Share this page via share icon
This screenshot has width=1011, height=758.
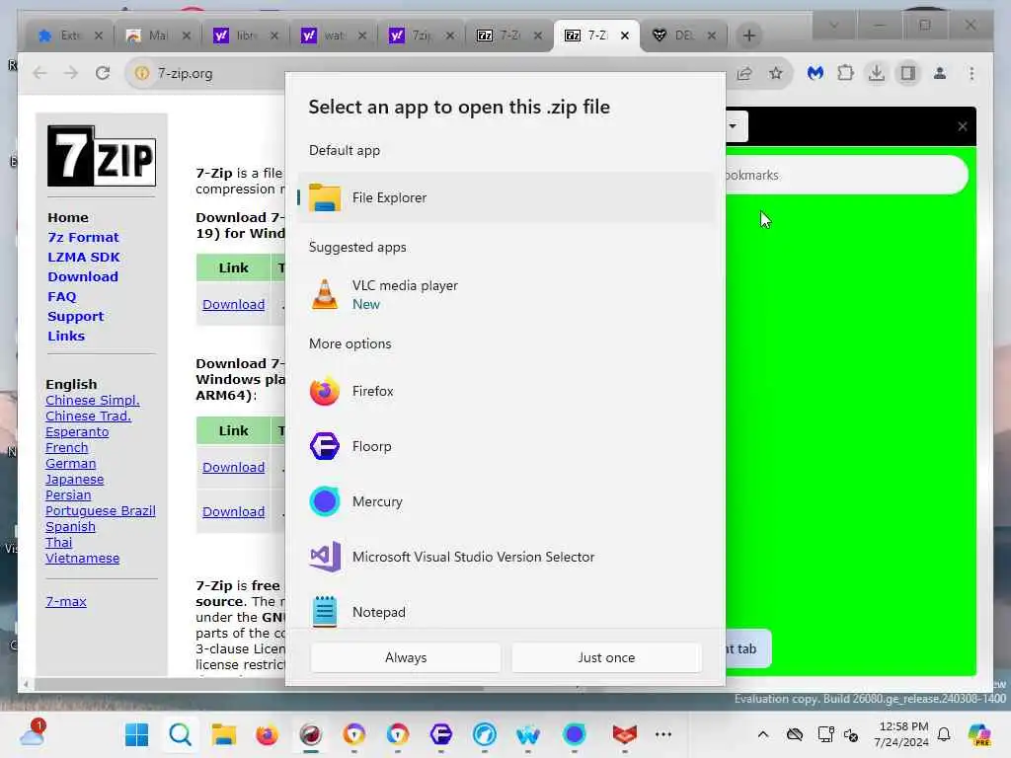(x=744, y=73)
